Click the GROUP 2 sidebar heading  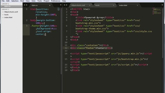pos(5,9)
